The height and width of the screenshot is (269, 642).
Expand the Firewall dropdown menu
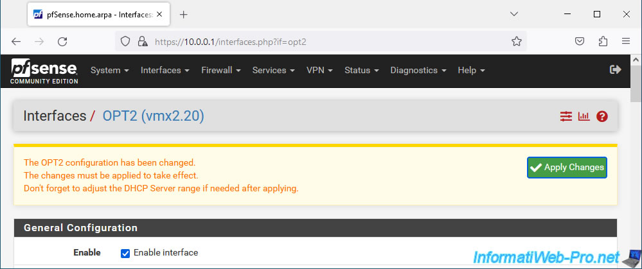click(x=221, y=71)
